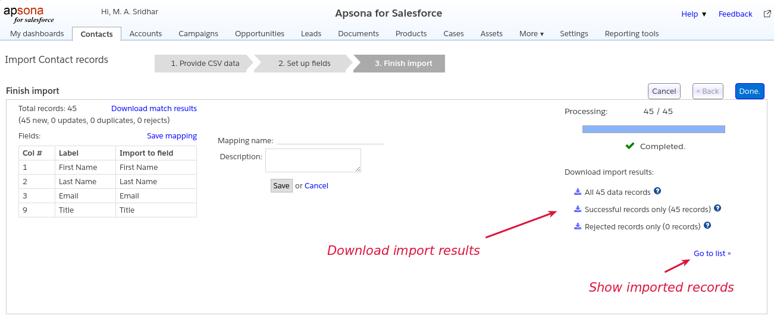This screenshot has height=325, width=774.
Task: Open the Documents tab
Action: pyautogui.click(x=358, y=34)
